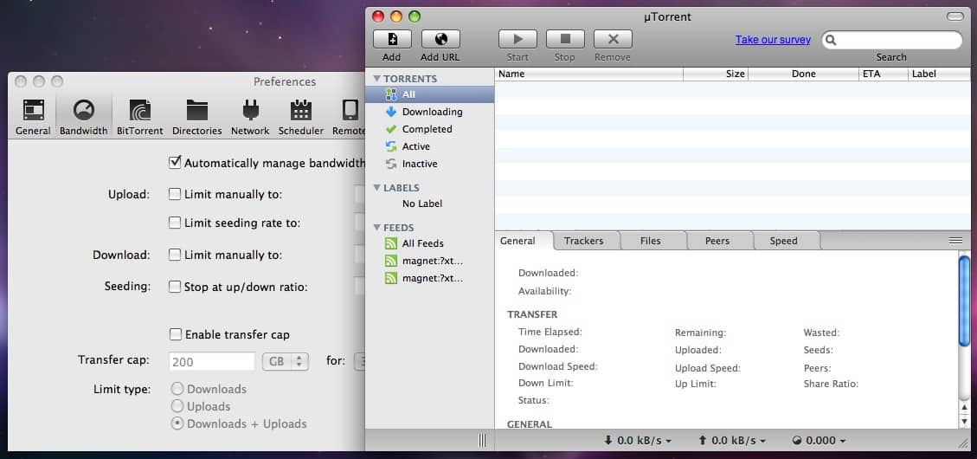Select Active filter in sidebar
Viewport: 977px width, 459px height.
coord(430,146)
